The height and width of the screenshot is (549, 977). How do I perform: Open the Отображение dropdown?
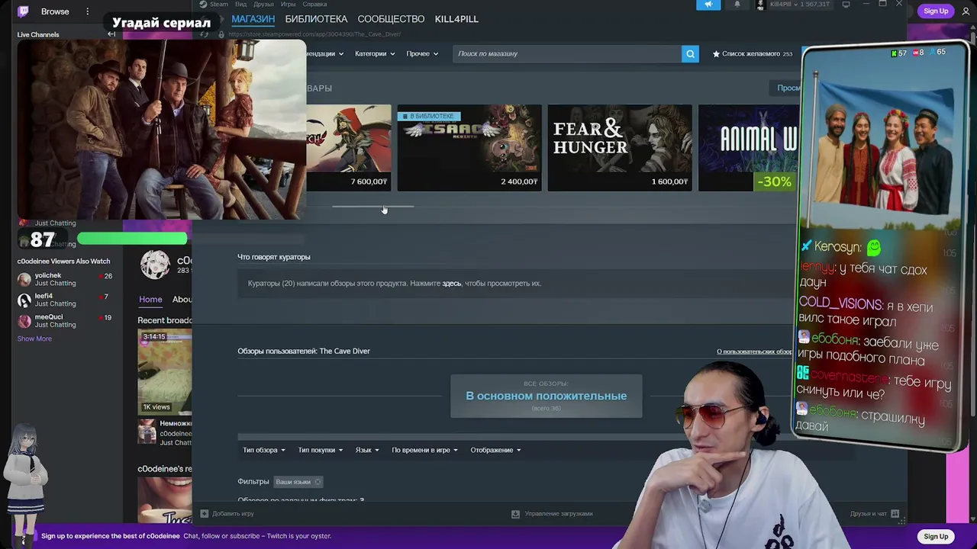pyautogui.click(x=495, y=450)
